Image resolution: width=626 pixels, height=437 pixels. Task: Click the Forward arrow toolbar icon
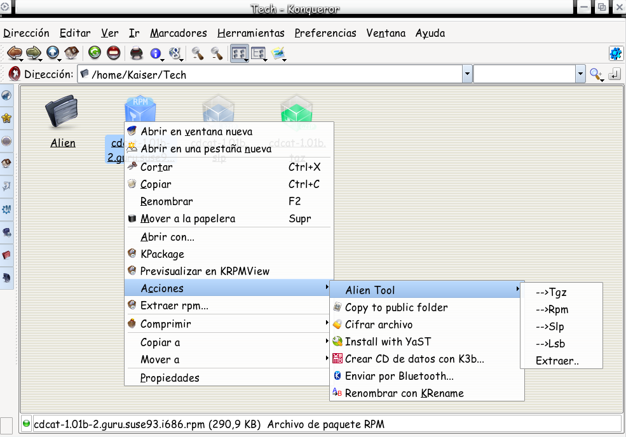[x=34, y=53]
